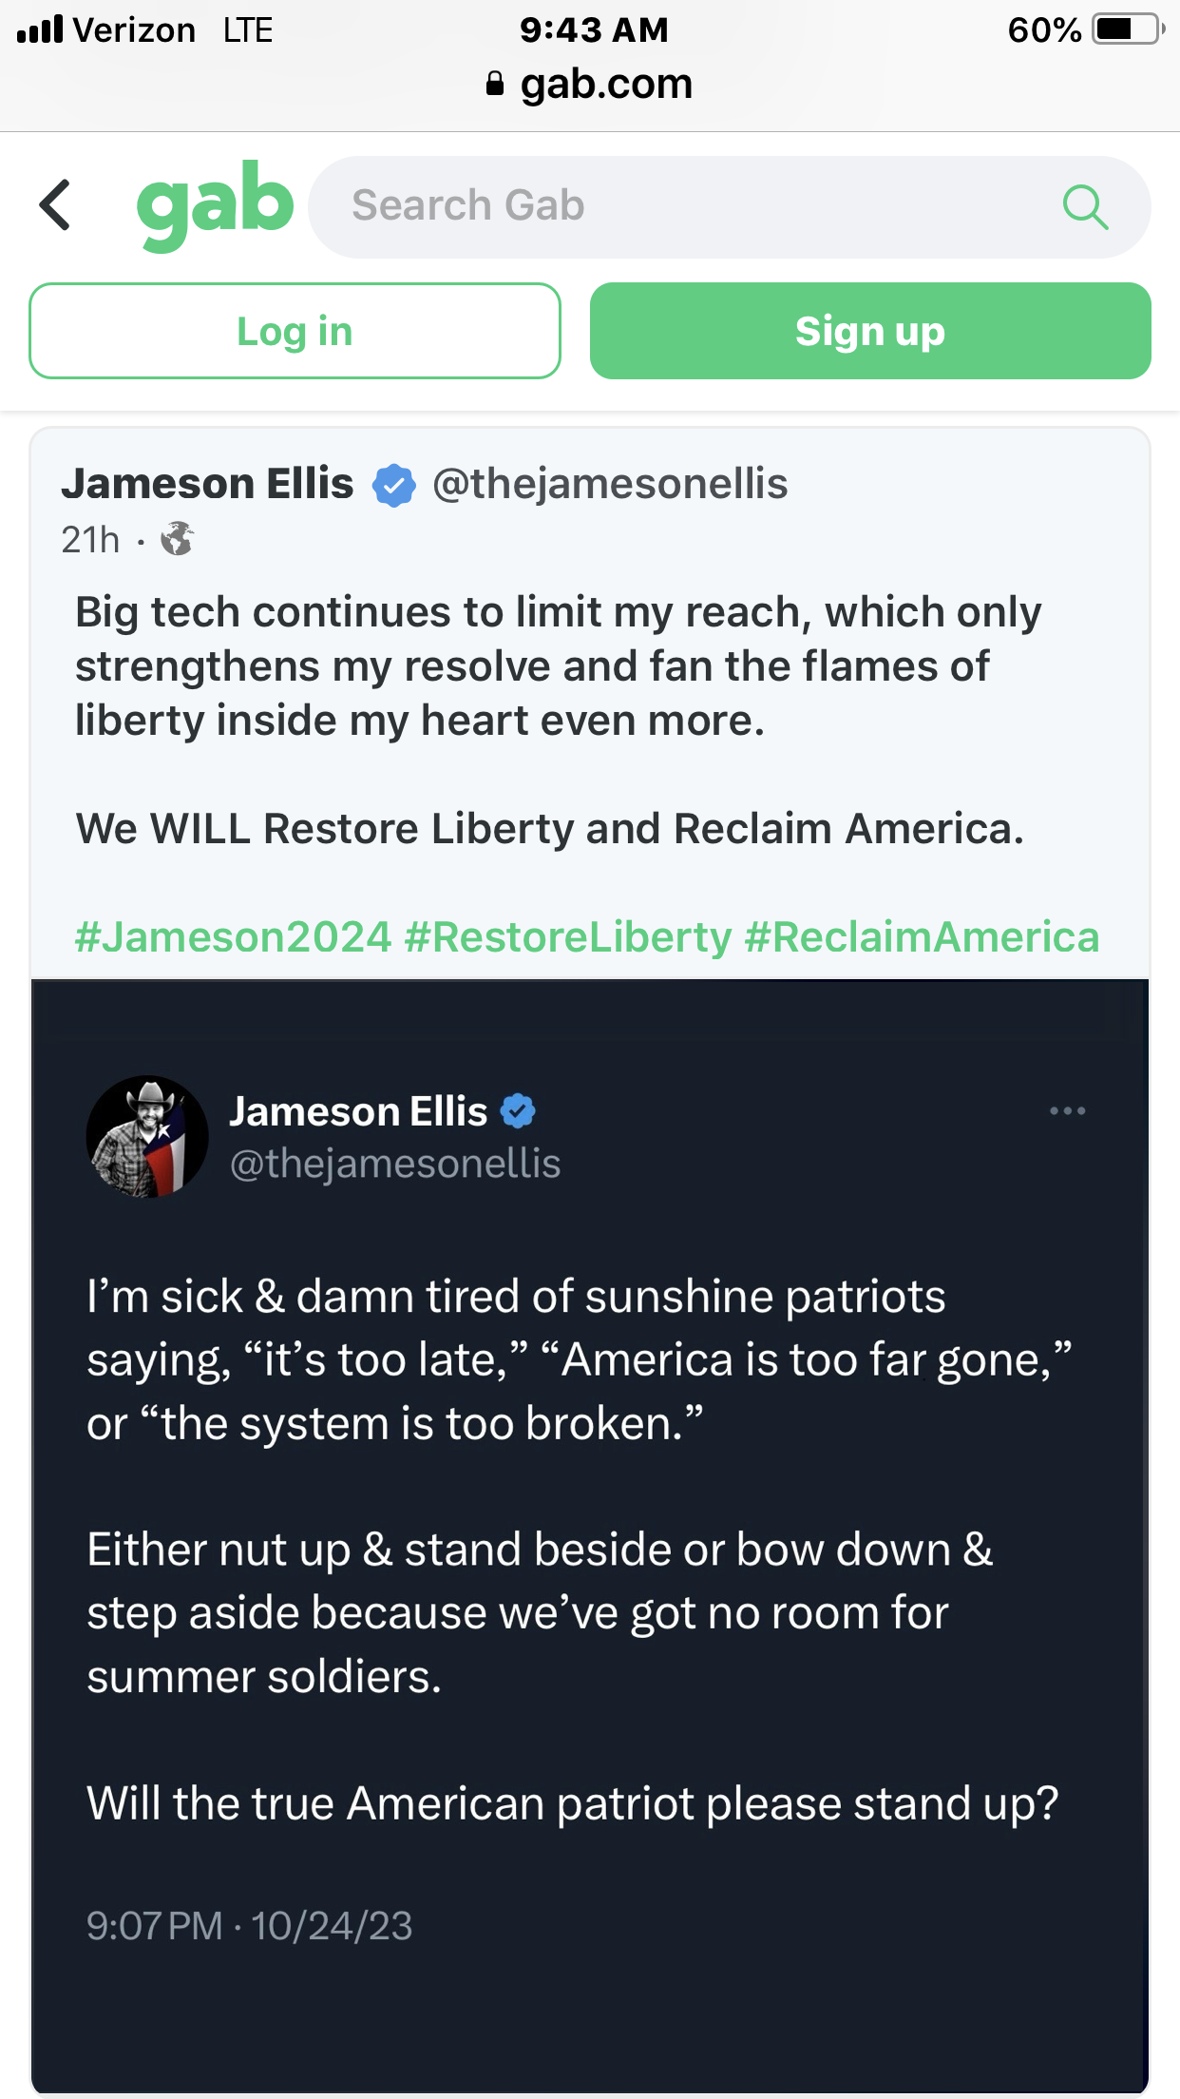Tap the gab.com address bar
Screen dimensions: 1180x2099
606,84
